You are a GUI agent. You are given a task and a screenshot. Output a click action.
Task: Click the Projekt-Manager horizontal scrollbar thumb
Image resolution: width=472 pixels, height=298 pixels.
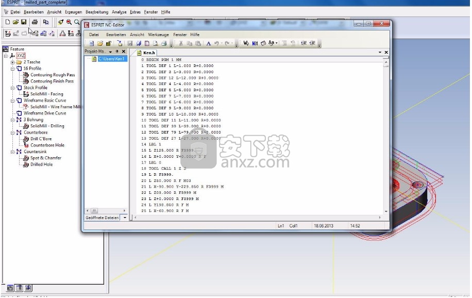[94, 211]
